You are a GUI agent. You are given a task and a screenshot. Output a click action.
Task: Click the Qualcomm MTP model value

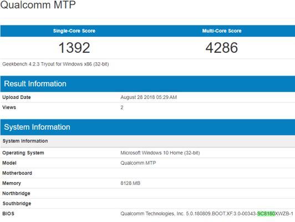coord(138,163)
